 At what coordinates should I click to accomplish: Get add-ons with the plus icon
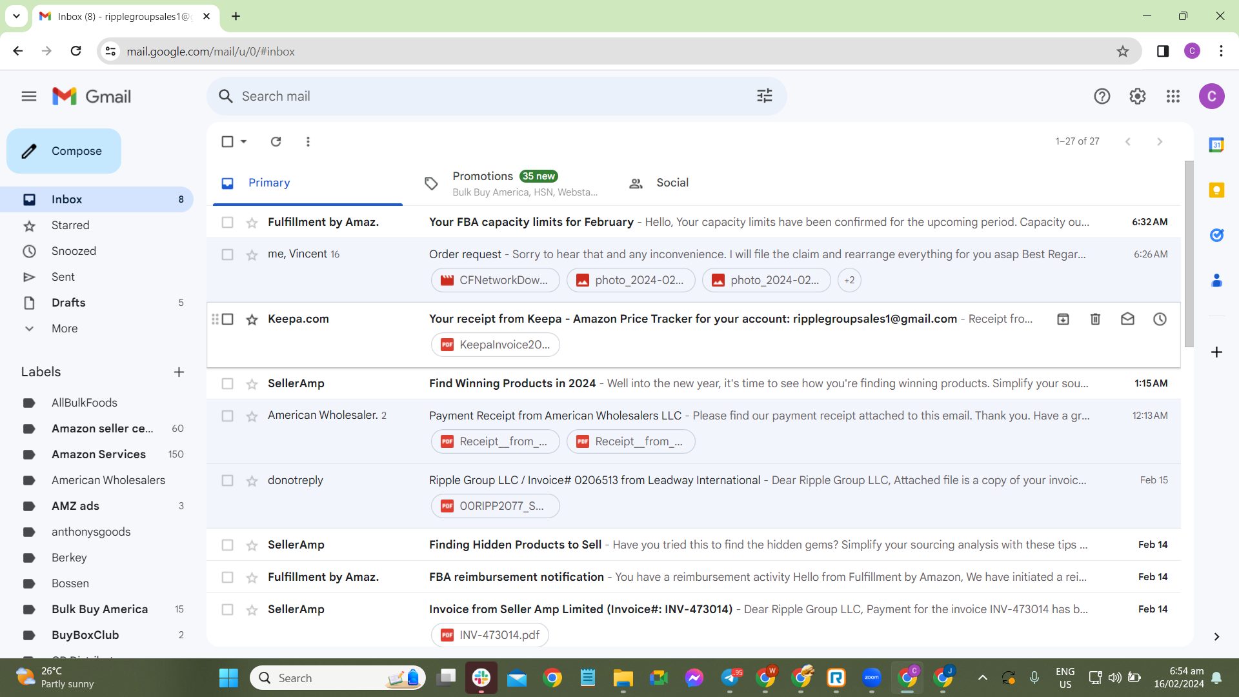point(1216,352)
